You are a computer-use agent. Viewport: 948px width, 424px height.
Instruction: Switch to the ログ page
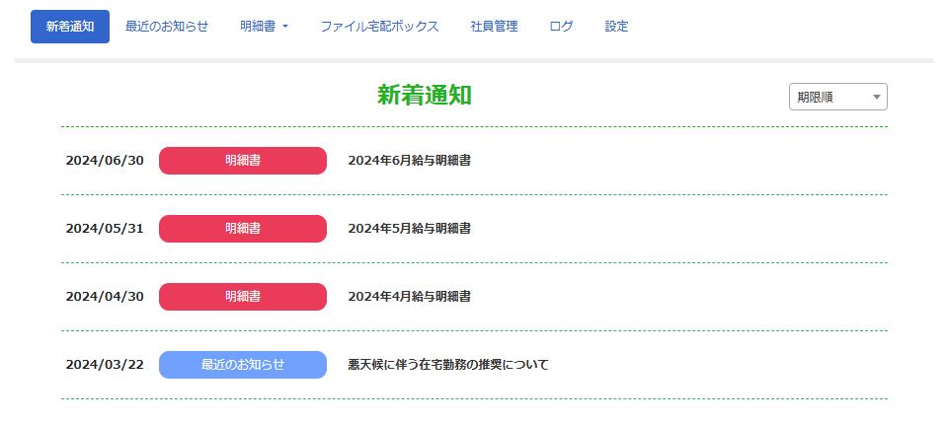click(x=561, y=27)
